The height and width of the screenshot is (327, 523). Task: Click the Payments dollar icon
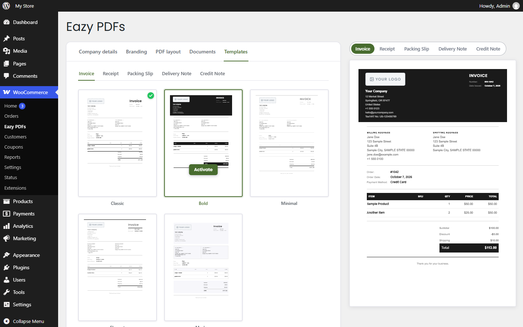pyautogui.click(x=7, y=214)
